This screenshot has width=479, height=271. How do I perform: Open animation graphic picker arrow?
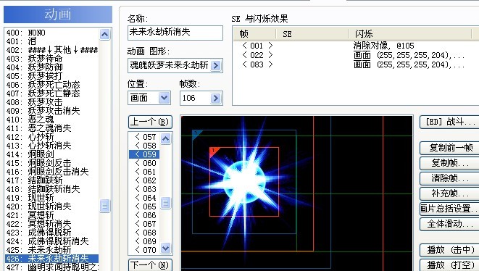216,65
